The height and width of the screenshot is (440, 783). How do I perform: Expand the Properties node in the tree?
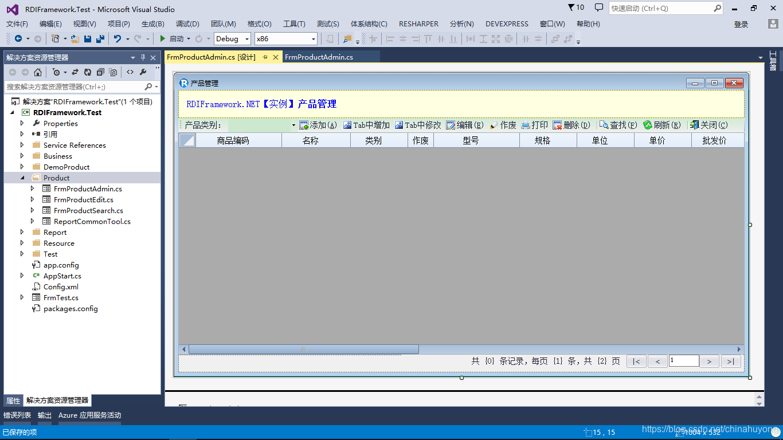click(22, 123)
